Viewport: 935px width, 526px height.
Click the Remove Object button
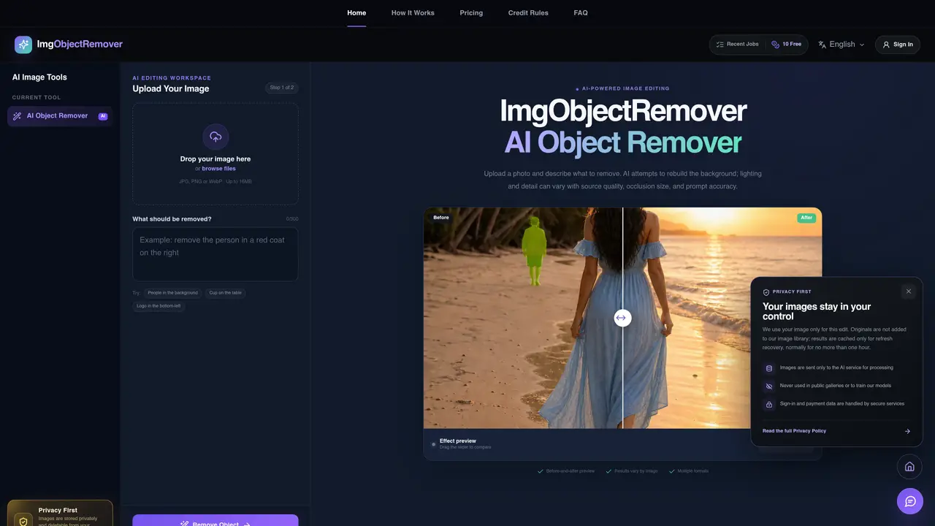point(215,521)
